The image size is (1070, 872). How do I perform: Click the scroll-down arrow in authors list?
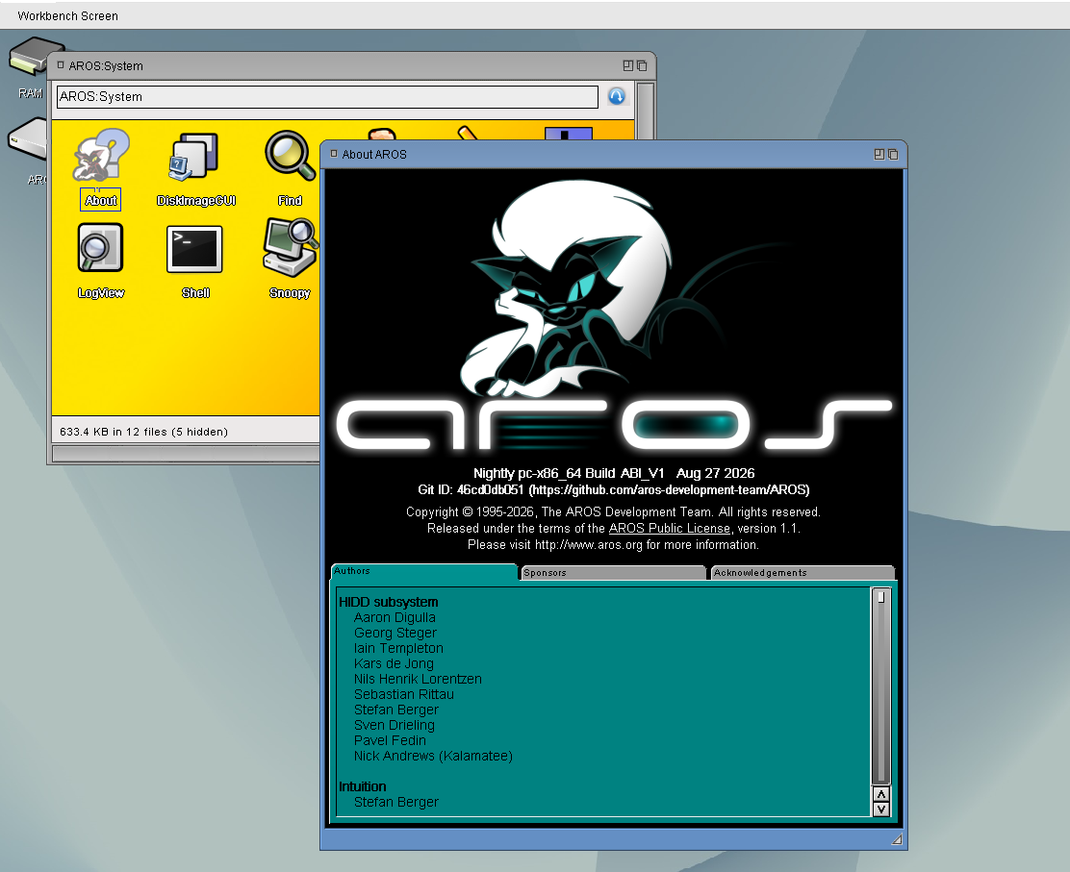coord(881,810)
